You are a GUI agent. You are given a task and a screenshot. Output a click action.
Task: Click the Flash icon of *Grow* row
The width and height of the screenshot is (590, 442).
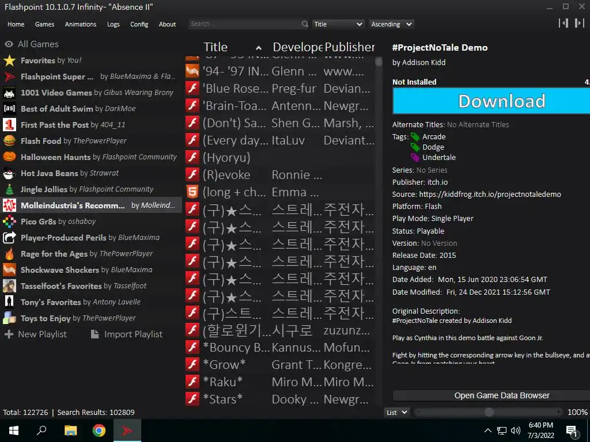(x=192, y=364)
